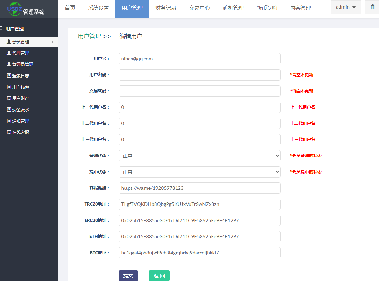Click 返回 to go back

159,276
